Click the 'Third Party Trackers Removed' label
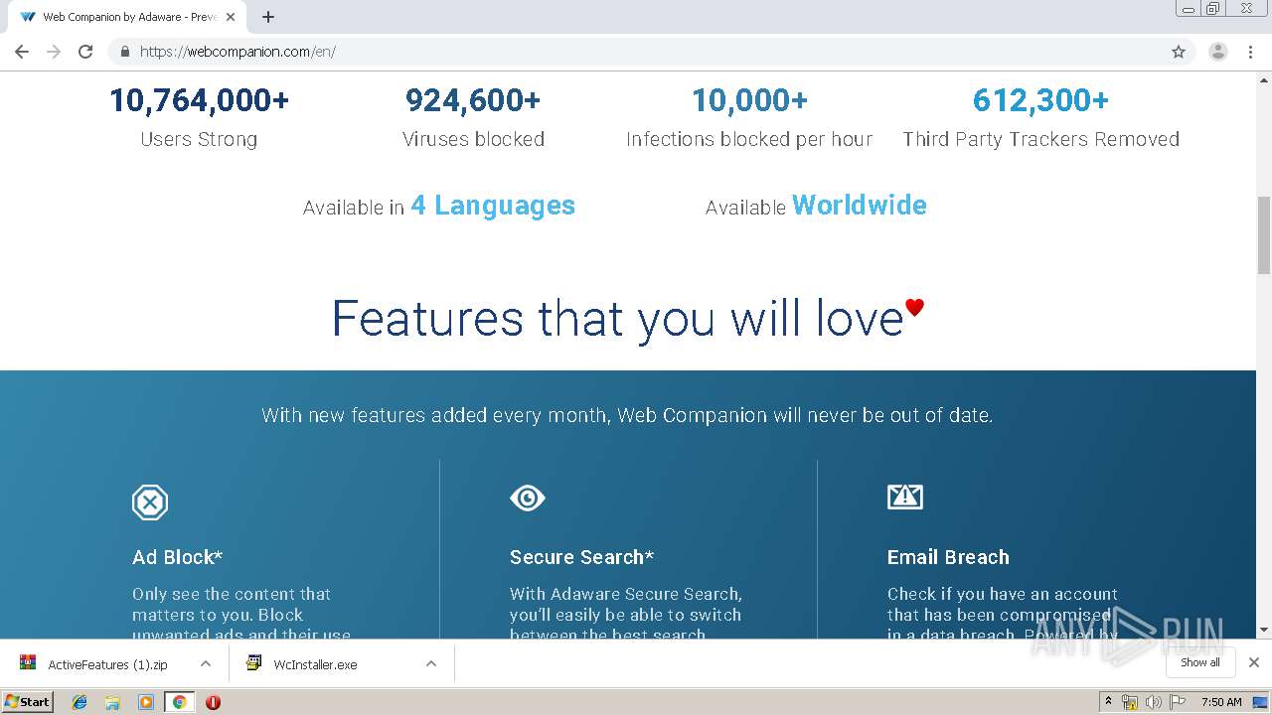The width and height of the screenshot is (1272, 715). [1040, 139]
